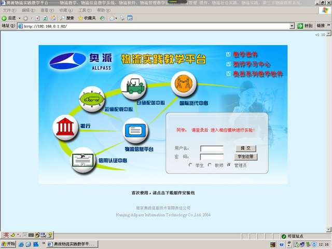The height and width of the screenshot is (249, 332).
Task: Select the 教师 radio button
Action: tap(210, 165)
